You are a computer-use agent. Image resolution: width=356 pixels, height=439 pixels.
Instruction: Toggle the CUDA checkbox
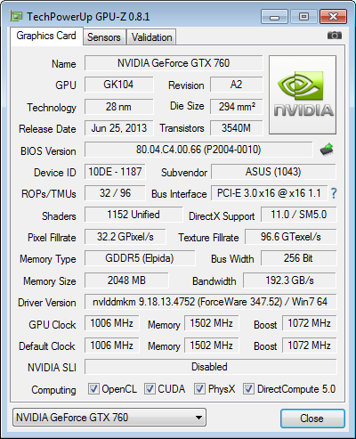(x=150, y=389)
